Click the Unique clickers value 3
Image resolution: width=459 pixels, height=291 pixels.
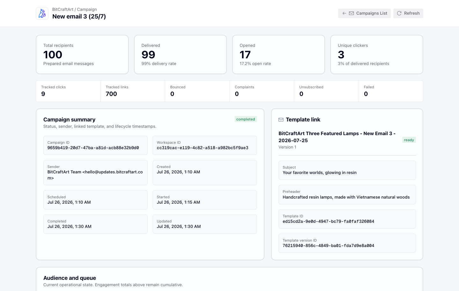[x=341, y=55]
